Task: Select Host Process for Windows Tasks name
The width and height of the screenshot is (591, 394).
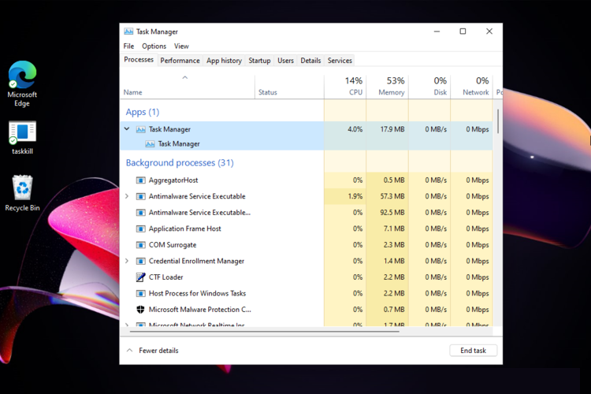Action: (x=197, y=293)
